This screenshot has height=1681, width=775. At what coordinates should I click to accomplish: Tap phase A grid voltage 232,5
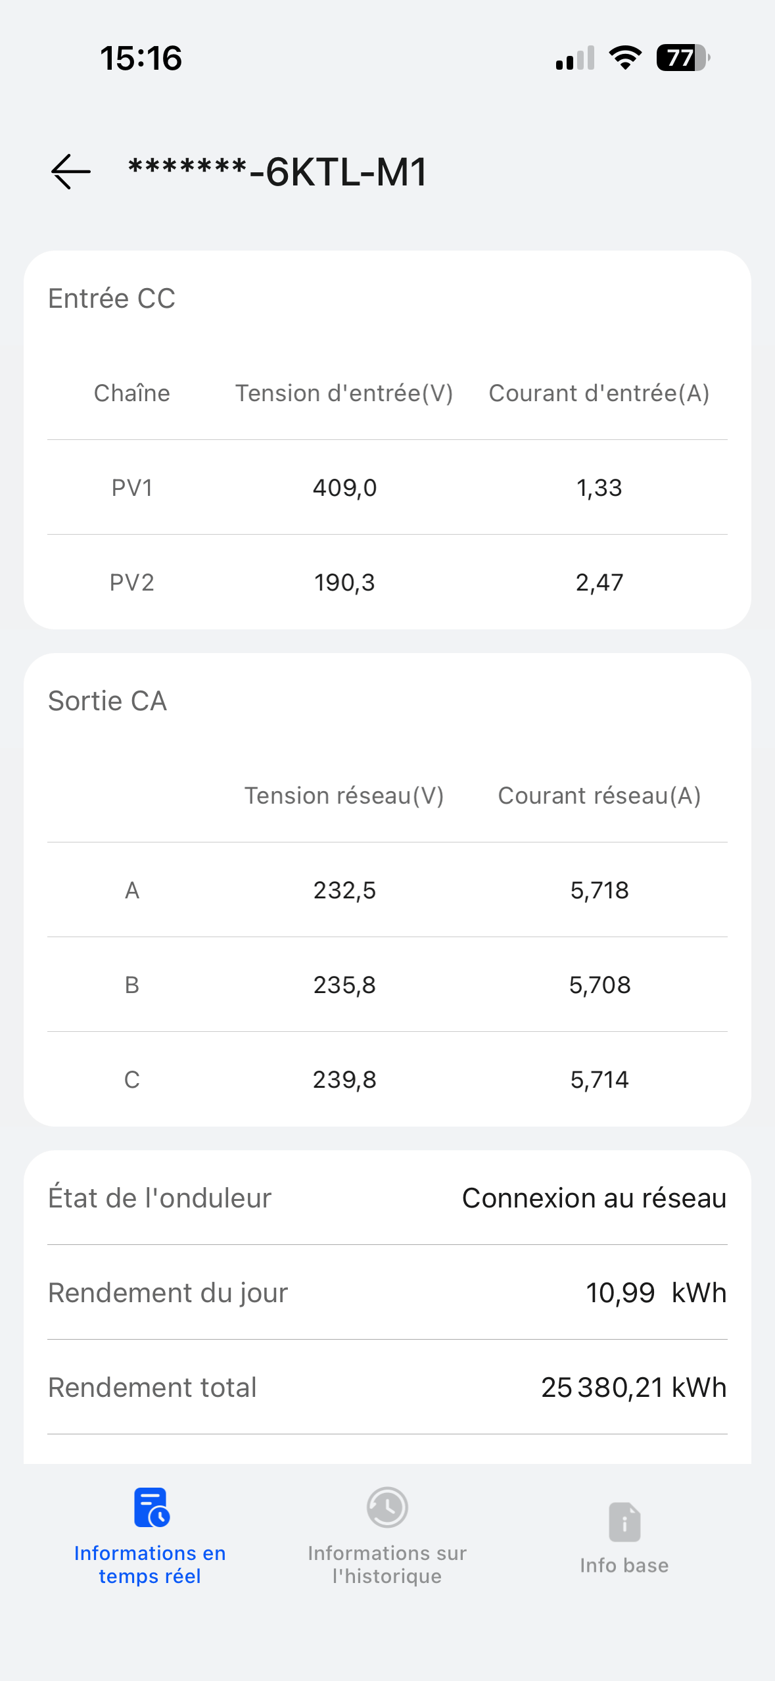344,890
